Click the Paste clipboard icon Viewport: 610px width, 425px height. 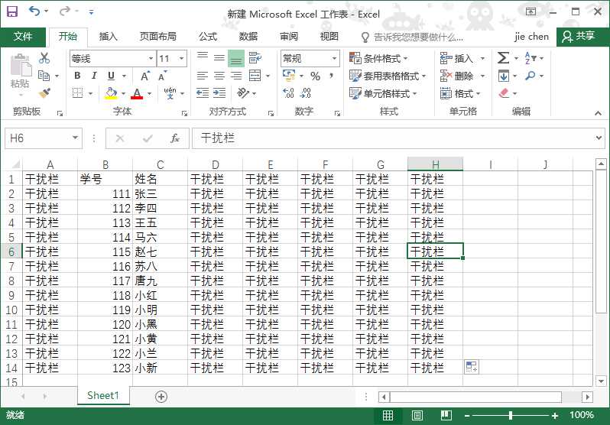[21, 65]
